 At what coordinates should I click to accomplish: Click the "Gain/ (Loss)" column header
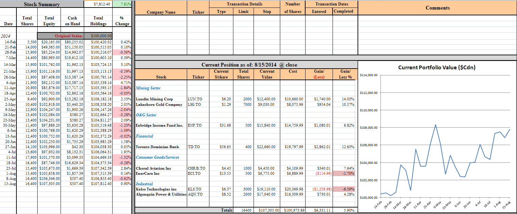tap(319, 74)
